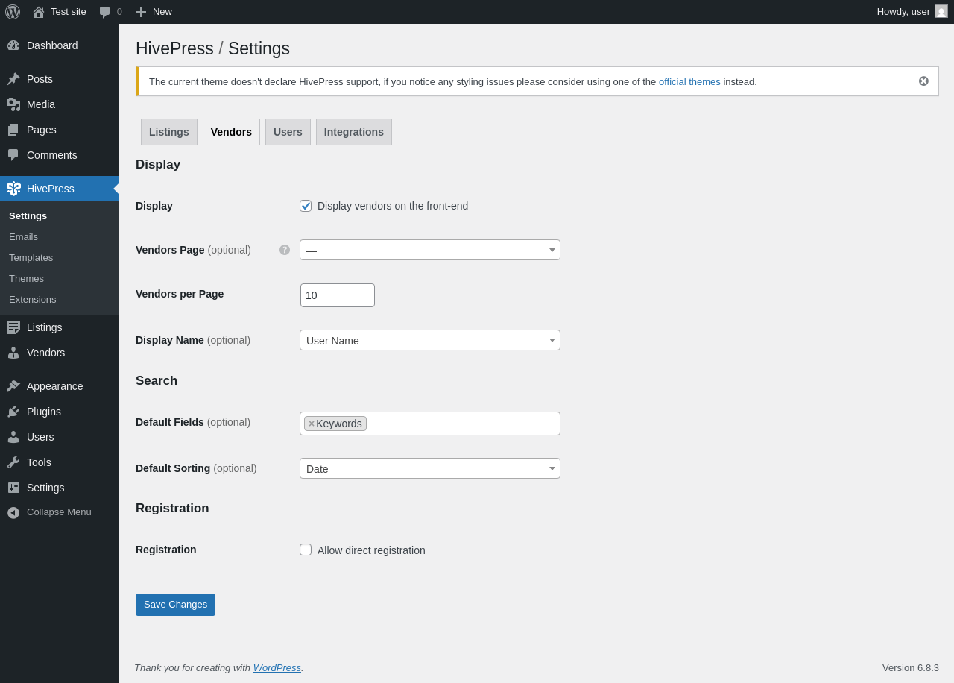Open the comments bubble in admin bar
Viewport: 954px width, 683px height.
(x=110, y=12)
